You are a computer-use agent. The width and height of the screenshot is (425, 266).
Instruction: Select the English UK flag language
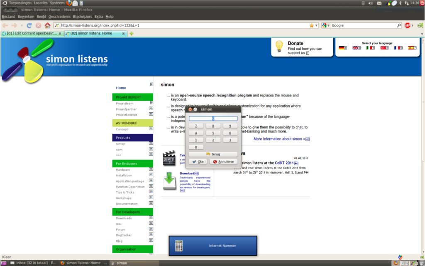(355, 48)
